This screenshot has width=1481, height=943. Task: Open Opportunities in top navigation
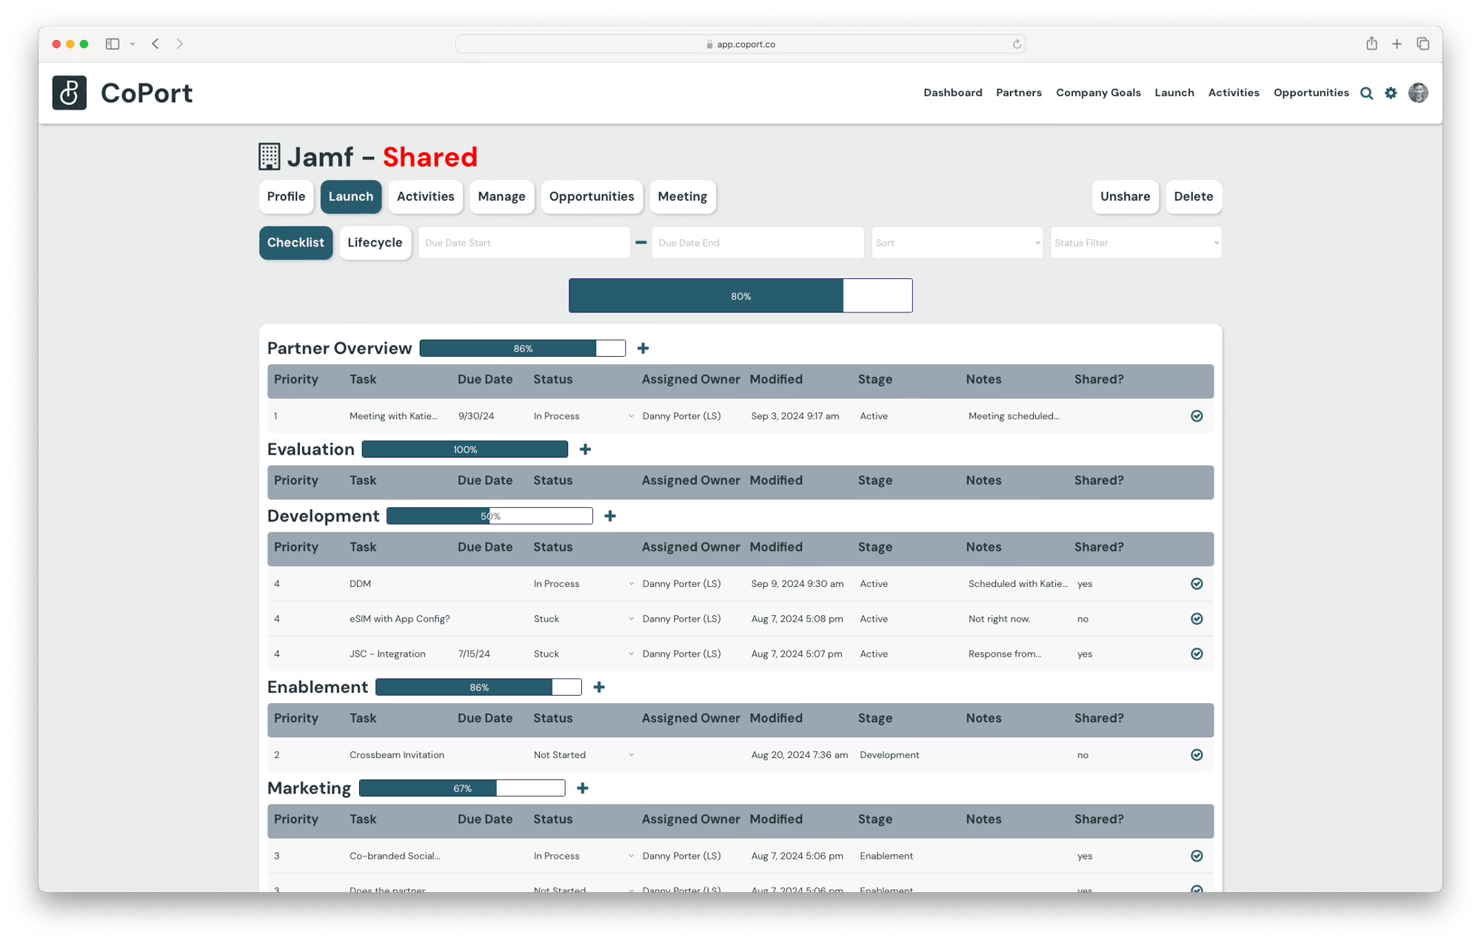click(1311, 93)
